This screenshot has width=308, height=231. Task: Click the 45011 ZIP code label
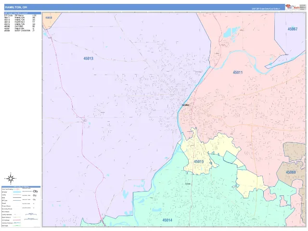tap(238, 72)
